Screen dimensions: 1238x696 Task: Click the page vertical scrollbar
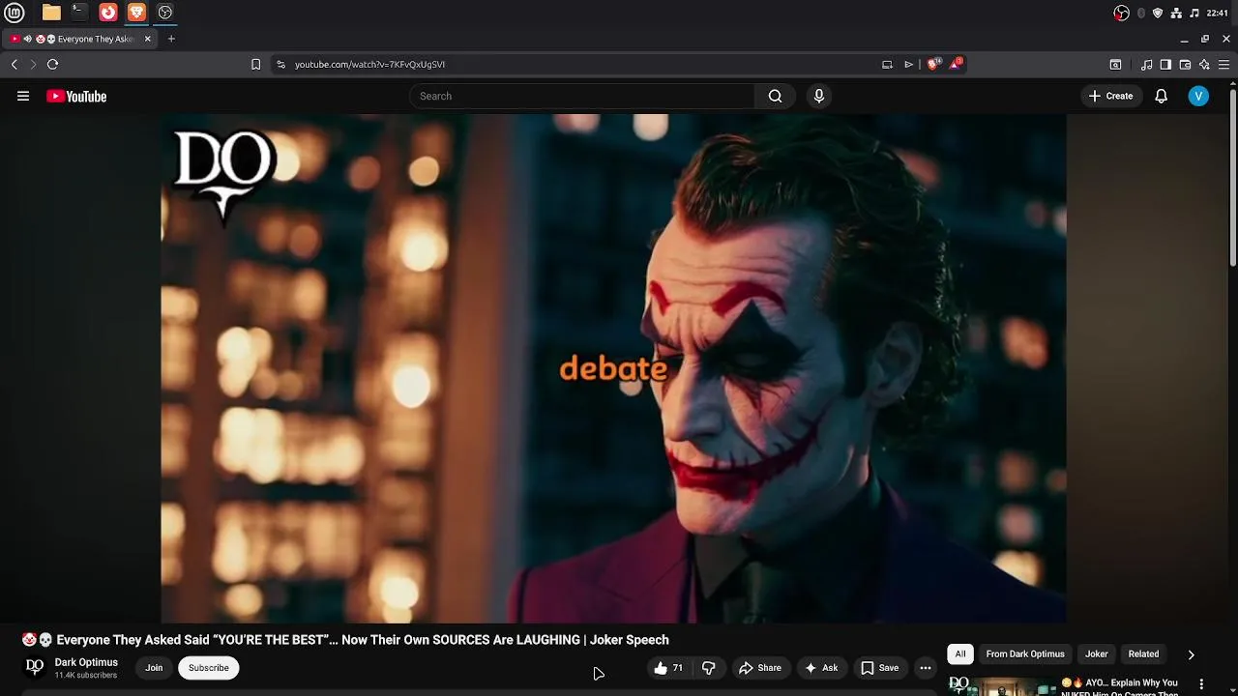tap(1233, 176)
